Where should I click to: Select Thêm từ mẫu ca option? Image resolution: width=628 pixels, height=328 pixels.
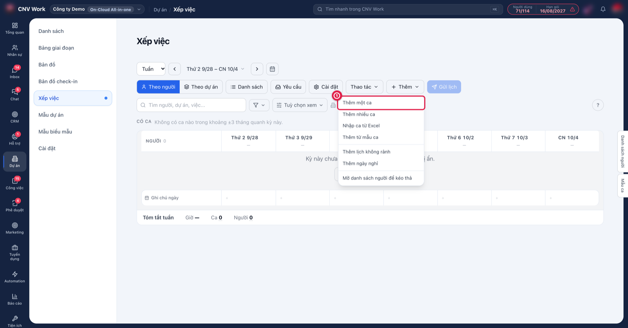381,138
